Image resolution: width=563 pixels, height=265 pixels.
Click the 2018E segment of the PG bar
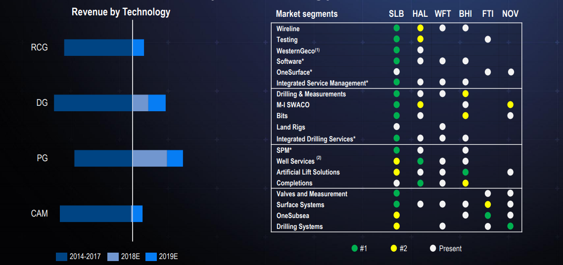[x=149, y=158]
